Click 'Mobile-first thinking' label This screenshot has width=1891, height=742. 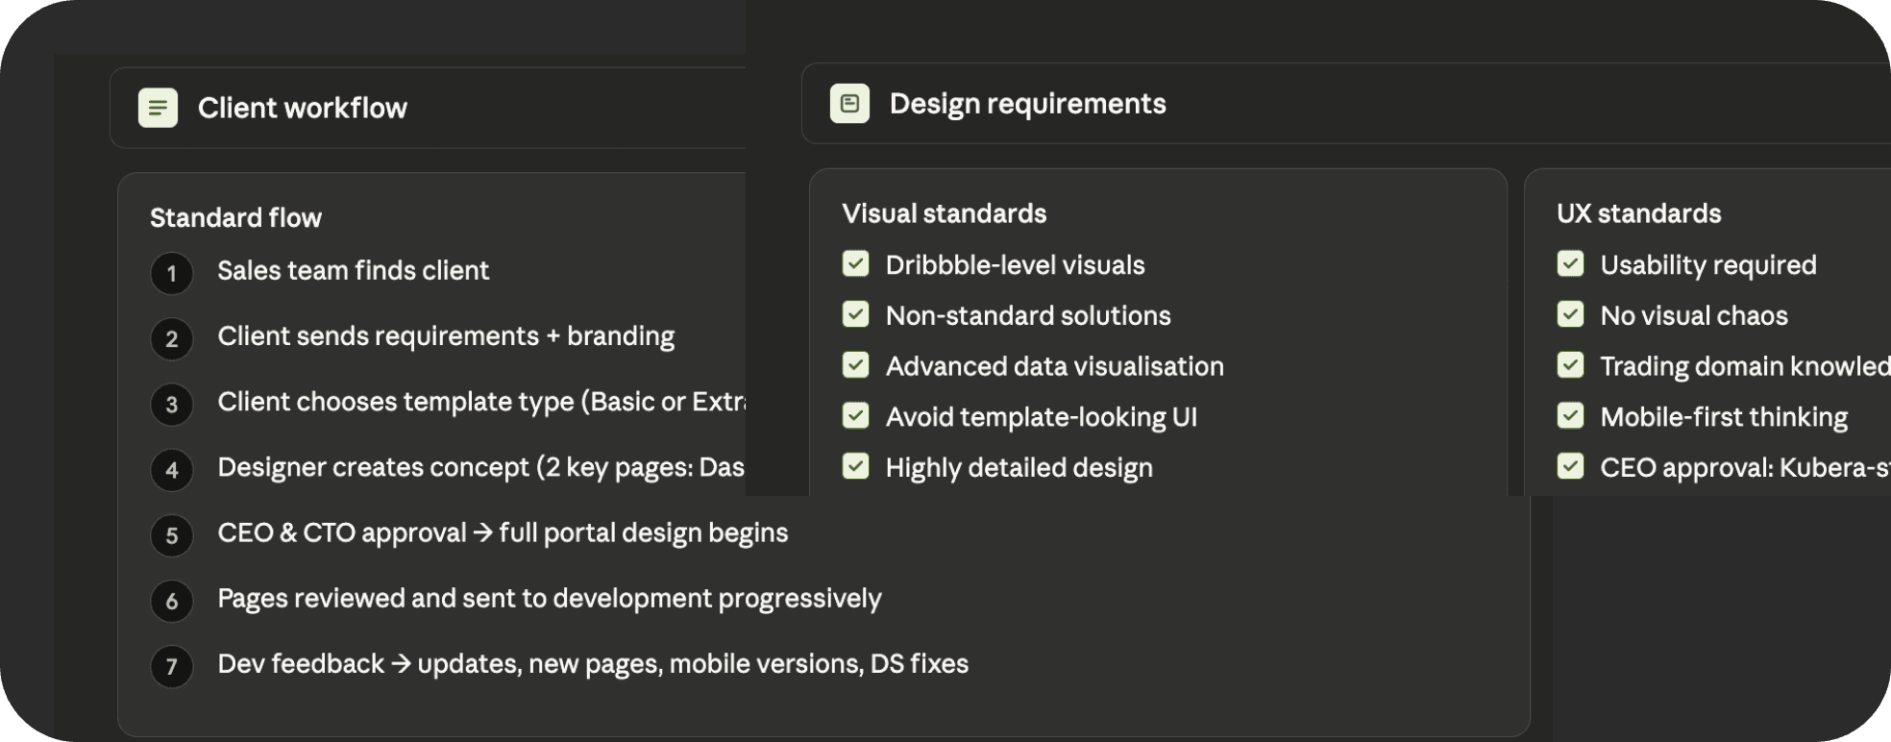click(1723, 417)
